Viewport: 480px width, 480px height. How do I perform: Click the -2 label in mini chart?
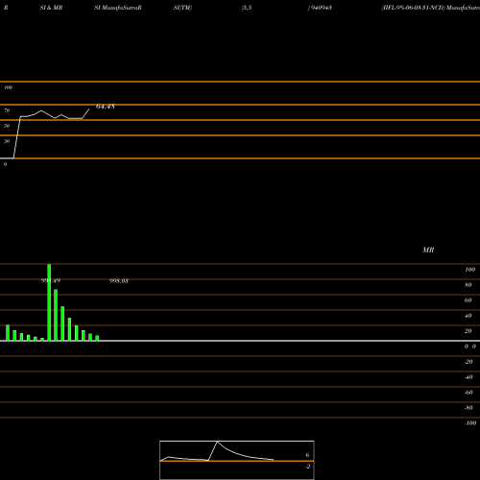click(307, 467)
